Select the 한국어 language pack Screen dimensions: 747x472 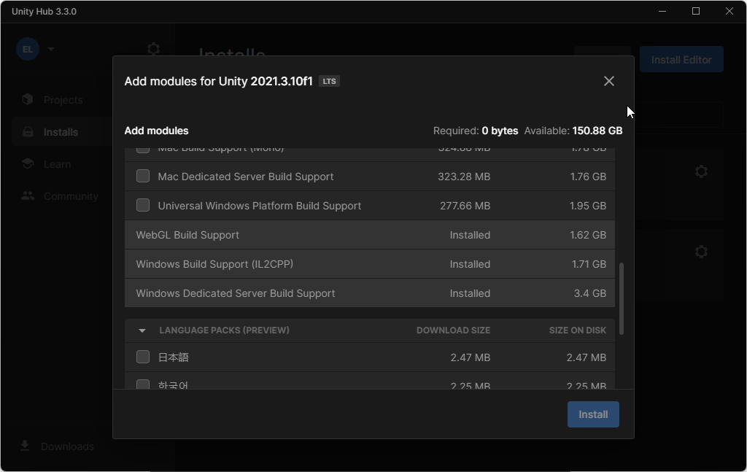tap(143, 384)
